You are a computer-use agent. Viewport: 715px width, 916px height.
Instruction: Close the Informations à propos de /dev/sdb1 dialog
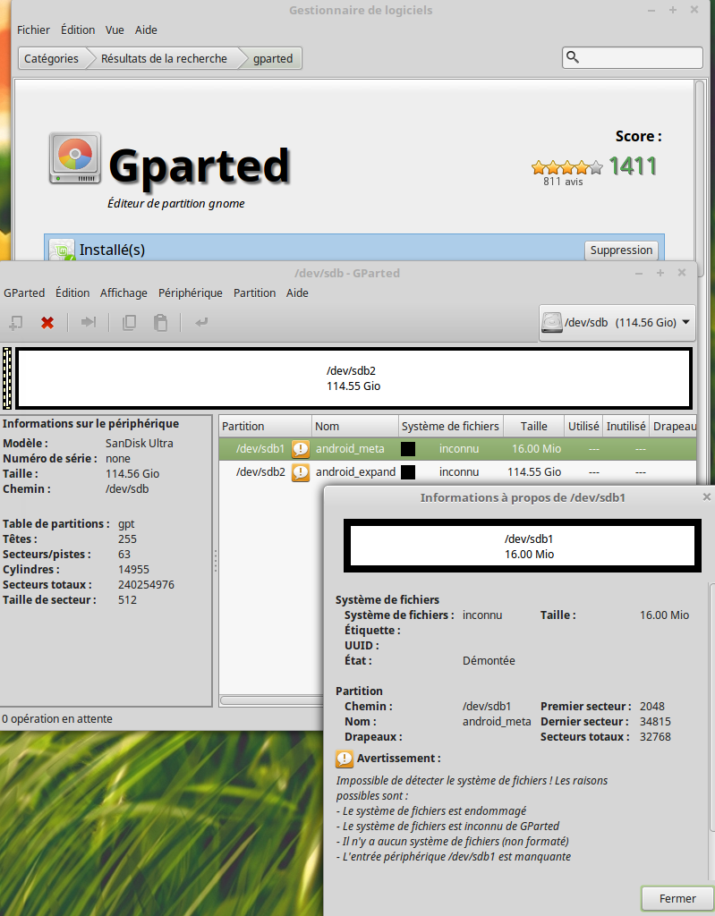tap(706, 496)
